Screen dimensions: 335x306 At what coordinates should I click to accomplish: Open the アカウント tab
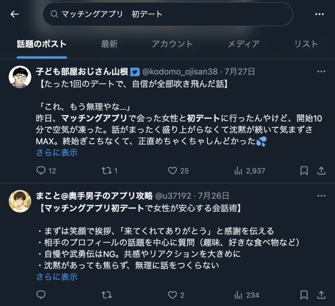coord(173,44)
